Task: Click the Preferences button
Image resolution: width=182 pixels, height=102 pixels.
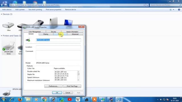Action: tap(53, 86)
